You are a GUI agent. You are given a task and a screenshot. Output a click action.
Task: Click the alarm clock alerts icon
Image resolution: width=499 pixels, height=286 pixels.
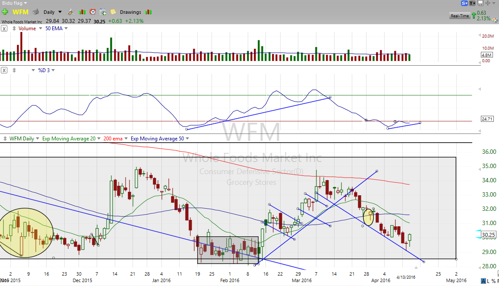tap(92, 12)
